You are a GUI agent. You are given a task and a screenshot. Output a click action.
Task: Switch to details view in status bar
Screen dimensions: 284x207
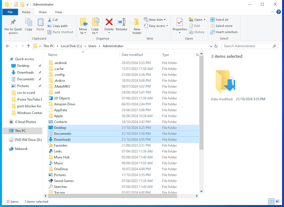click(272, 202)
